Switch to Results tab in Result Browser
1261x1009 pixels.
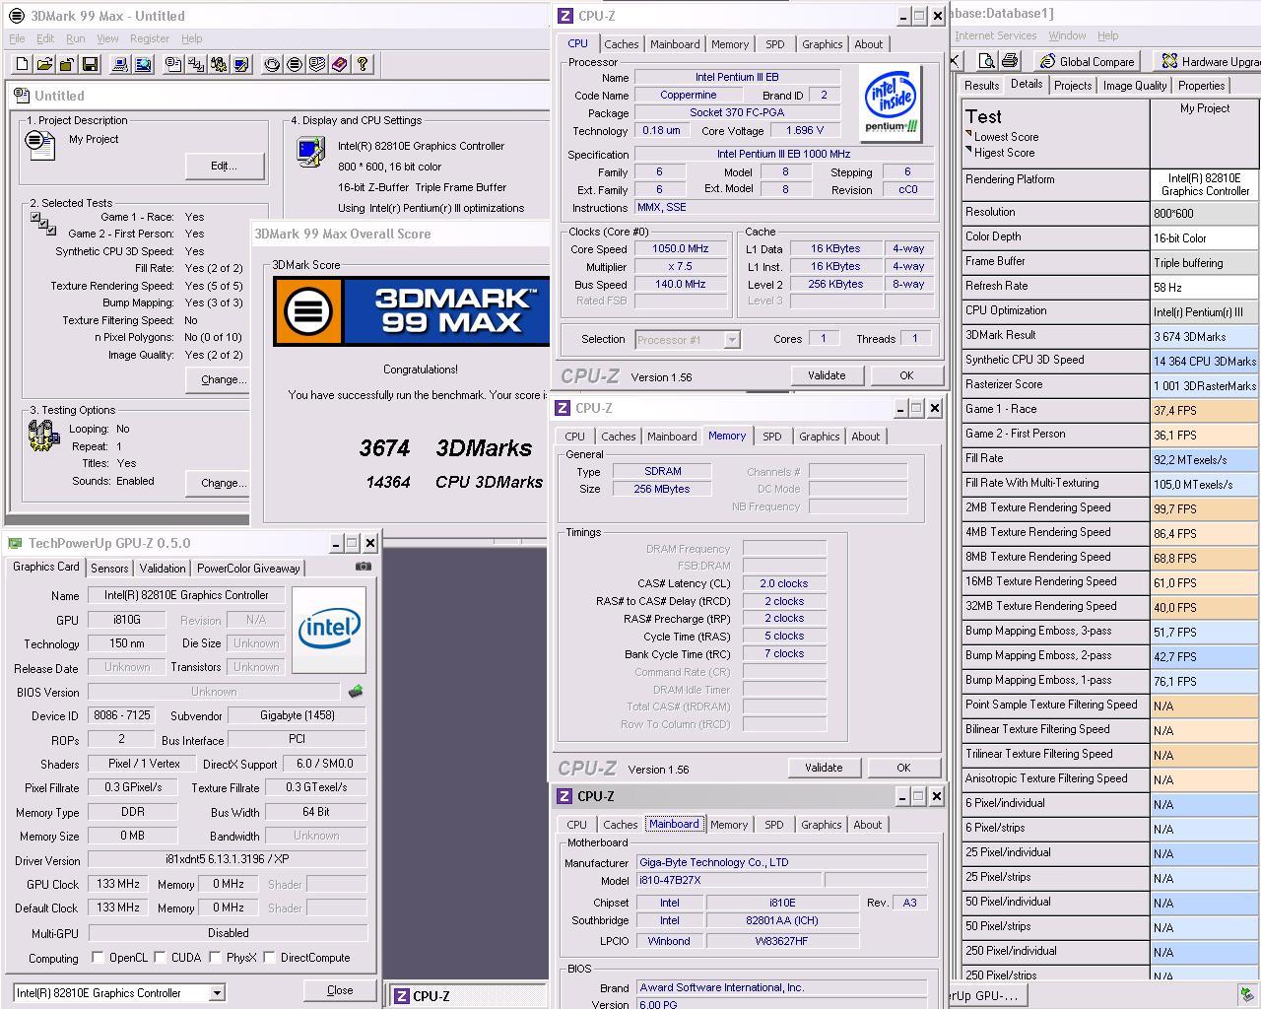[981, 86]
